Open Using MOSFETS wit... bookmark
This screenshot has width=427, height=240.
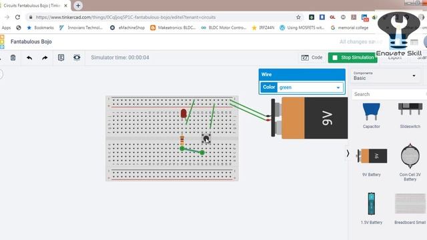pyautogui.click(x=302, y=28)
